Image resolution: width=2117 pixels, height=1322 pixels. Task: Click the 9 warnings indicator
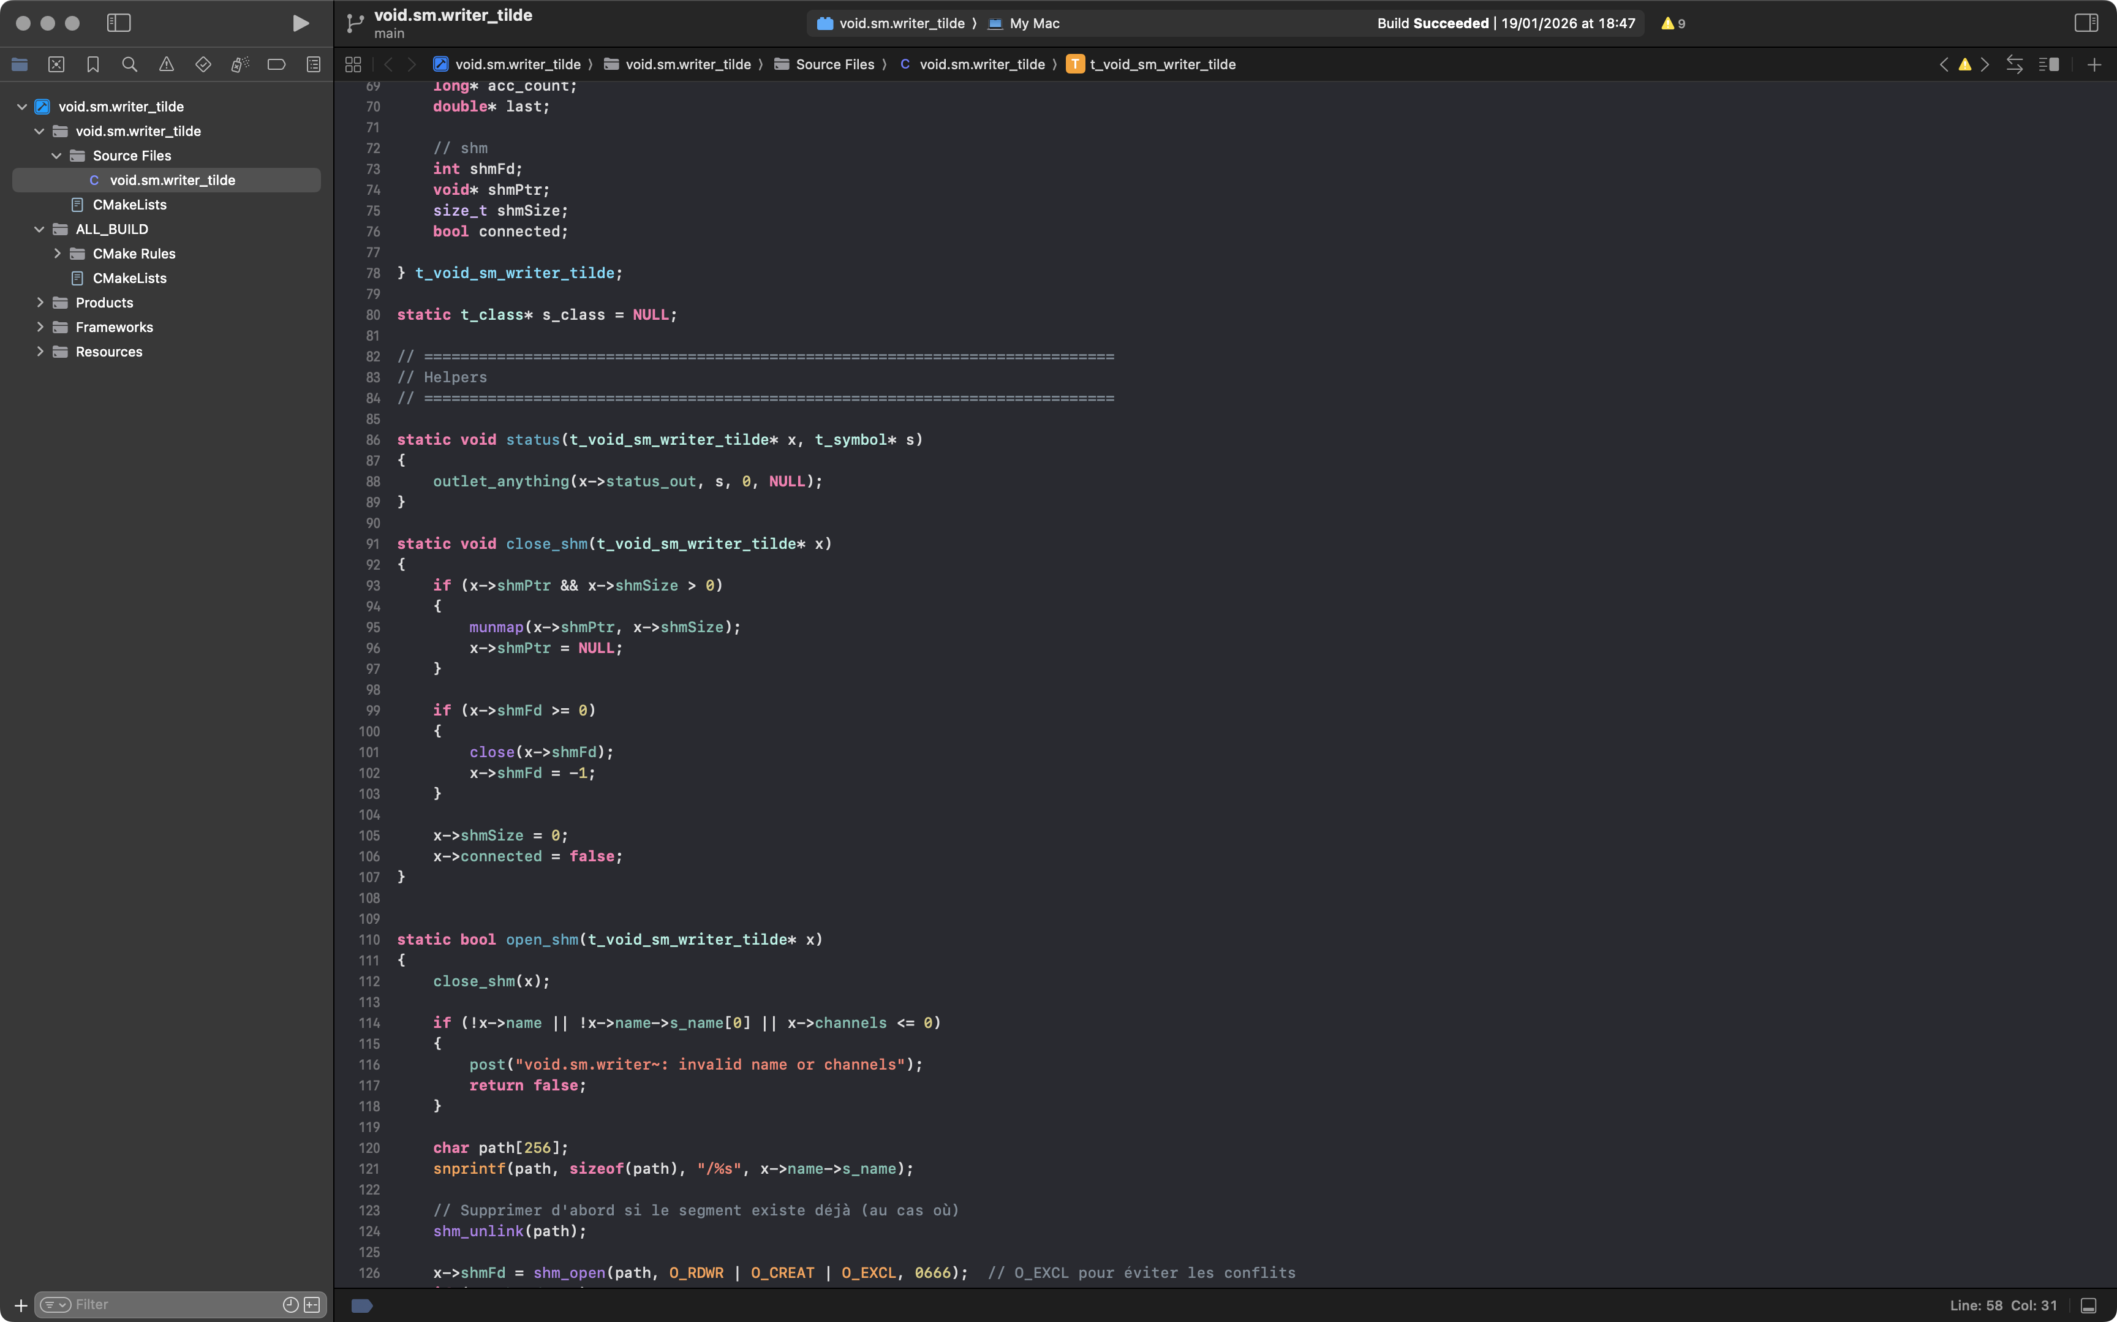[x=1673, y=24]
